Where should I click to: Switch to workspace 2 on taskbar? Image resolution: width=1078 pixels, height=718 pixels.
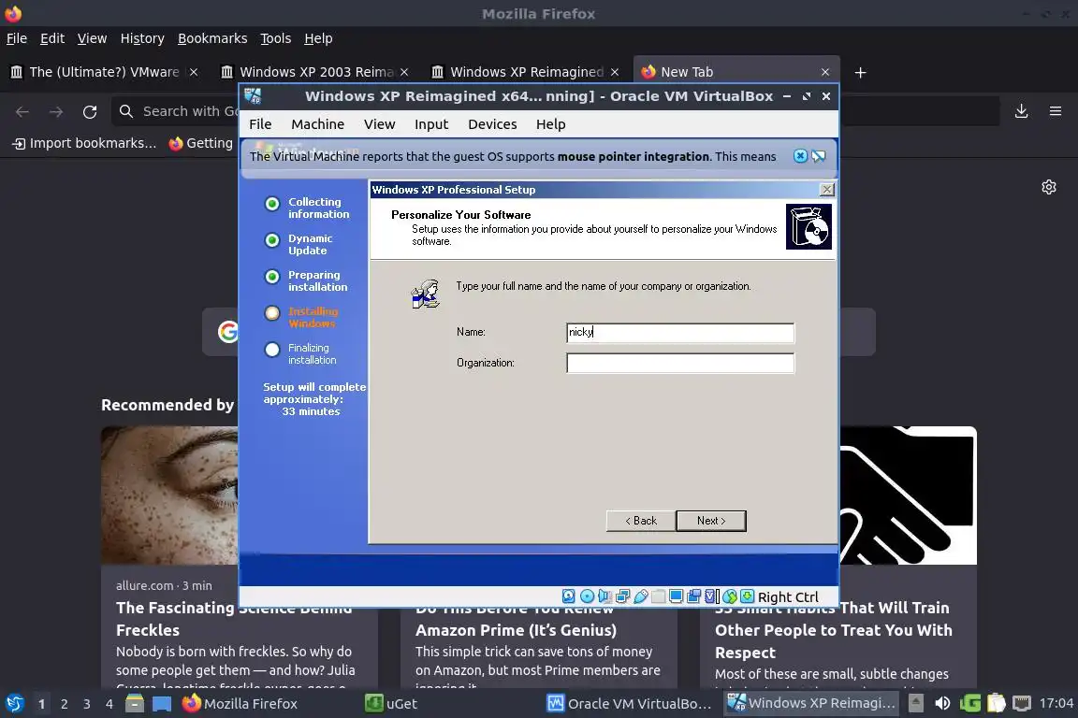64,704
